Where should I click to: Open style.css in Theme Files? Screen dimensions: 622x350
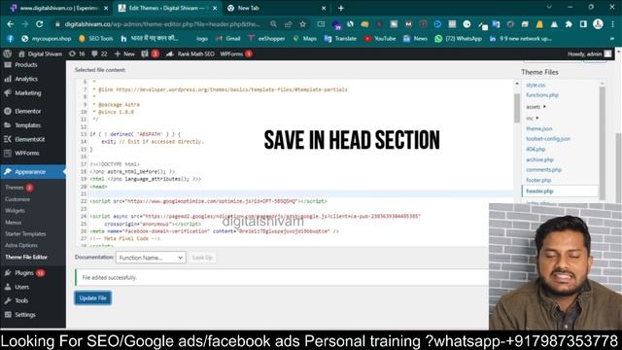(x=536, y=85)
